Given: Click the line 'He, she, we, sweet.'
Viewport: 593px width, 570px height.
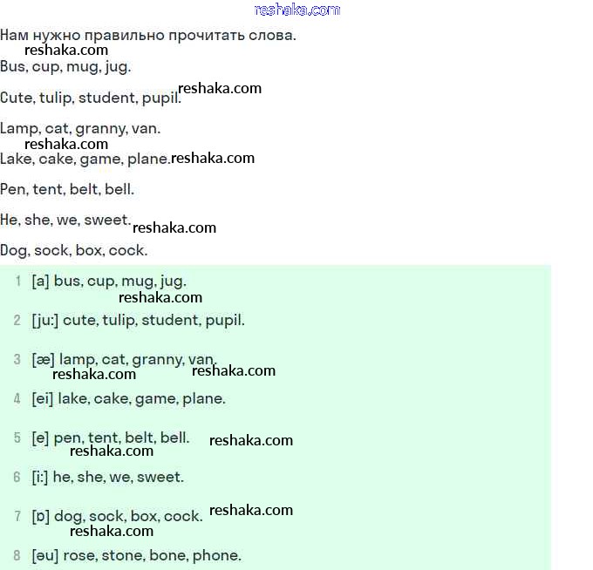Looking at the screenshot, I should tap(65, 220).
